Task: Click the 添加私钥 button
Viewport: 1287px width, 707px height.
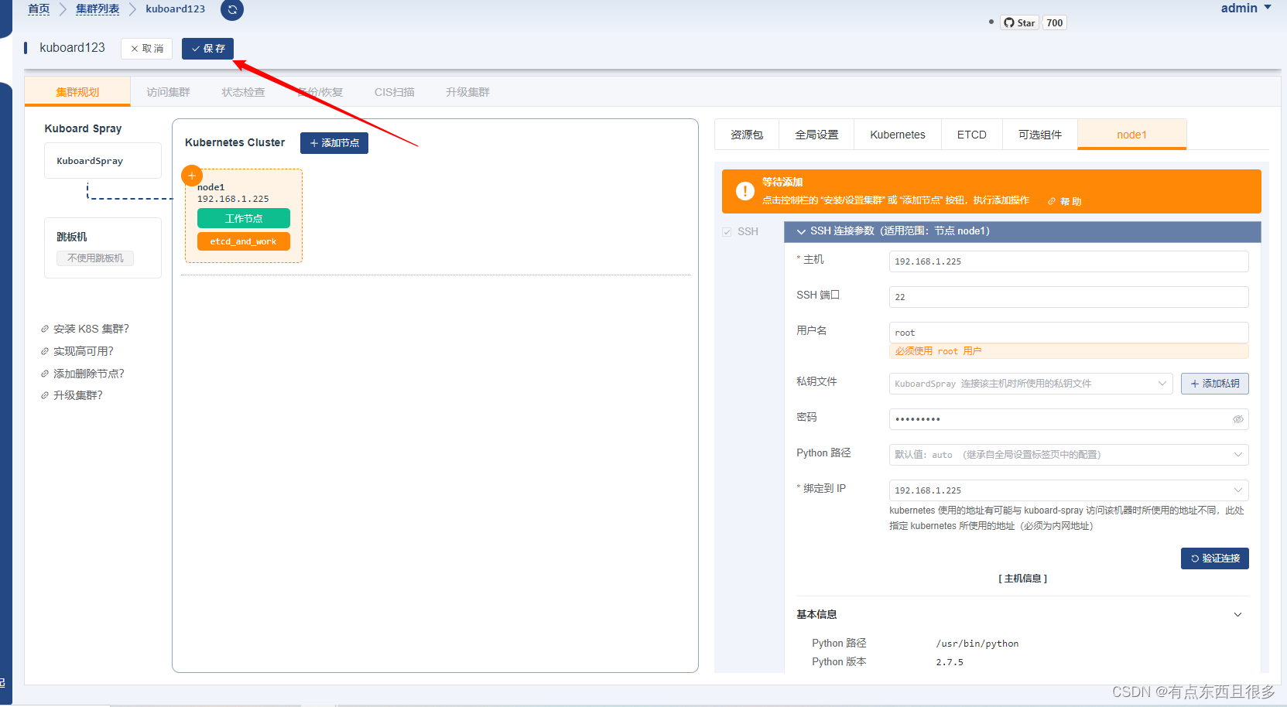Action: [1215, 384]
